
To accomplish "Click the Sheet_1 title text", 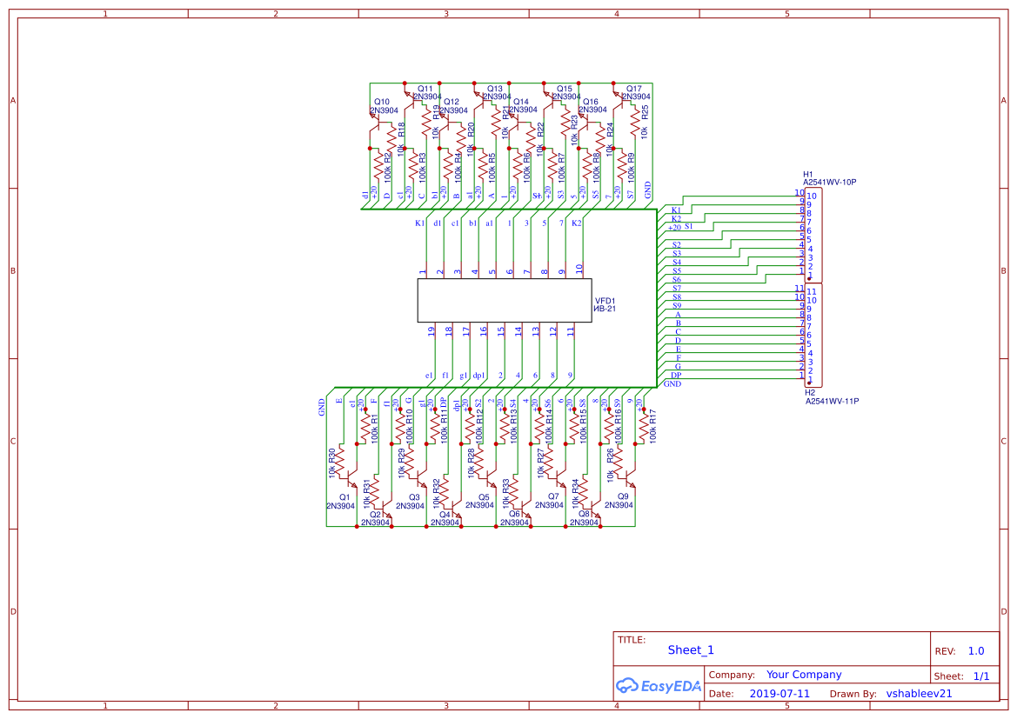I will tap(688, 649).
